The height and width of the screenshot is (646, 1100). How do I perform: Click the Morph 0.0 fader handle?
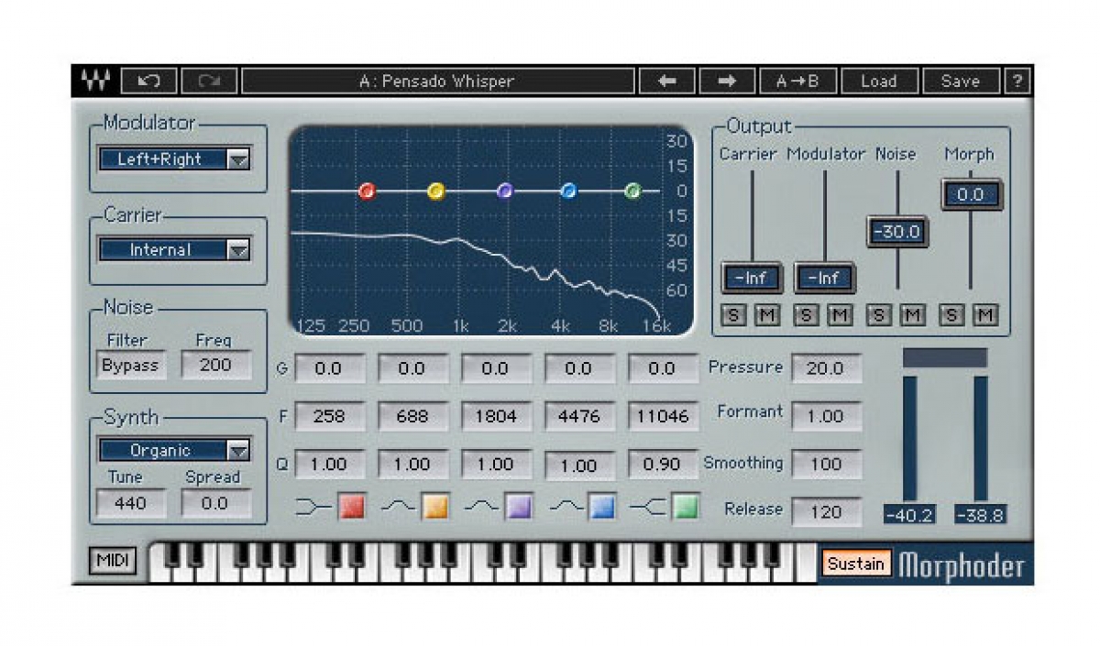pyautogui.click(x=971, y=194)
